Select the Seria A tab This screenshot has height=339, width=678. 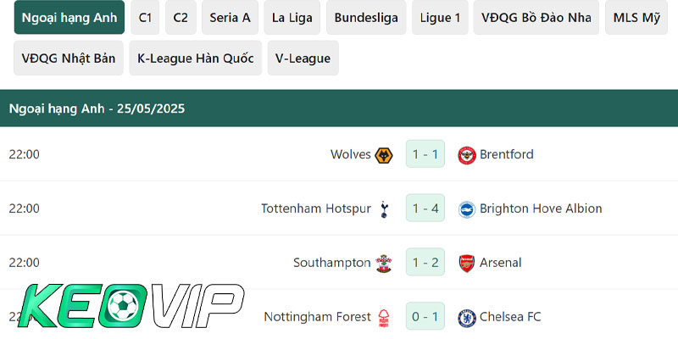(230, 17)
